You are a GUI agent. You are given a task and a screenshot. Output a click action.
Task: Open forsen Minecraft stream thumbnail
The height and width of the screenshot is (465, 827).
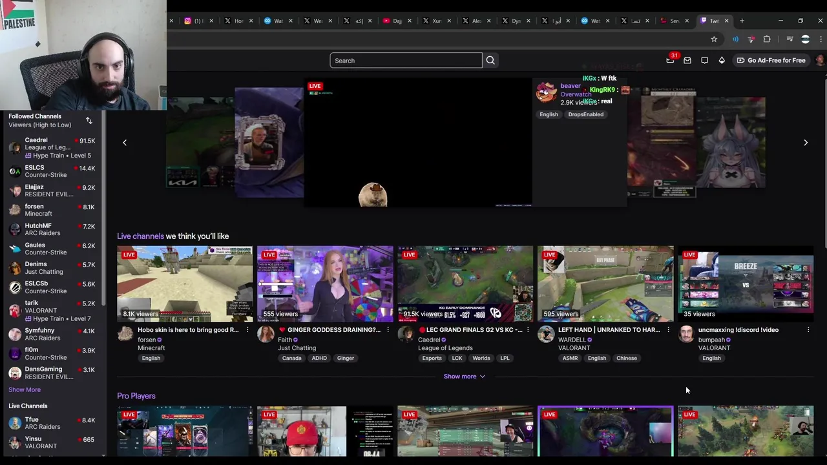pyautogui.click(x=185, y=284)
